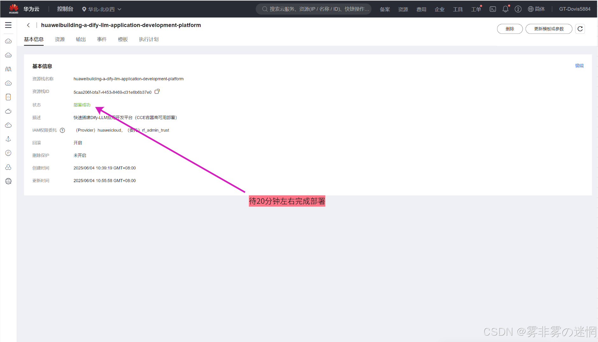The image size is (598, 342).
Task: Open the globe with W sidebar icon
Action: point(8,181)
